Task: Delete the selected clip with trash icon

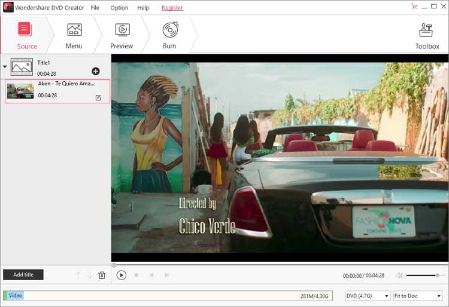Action: (x=102, y=275)
